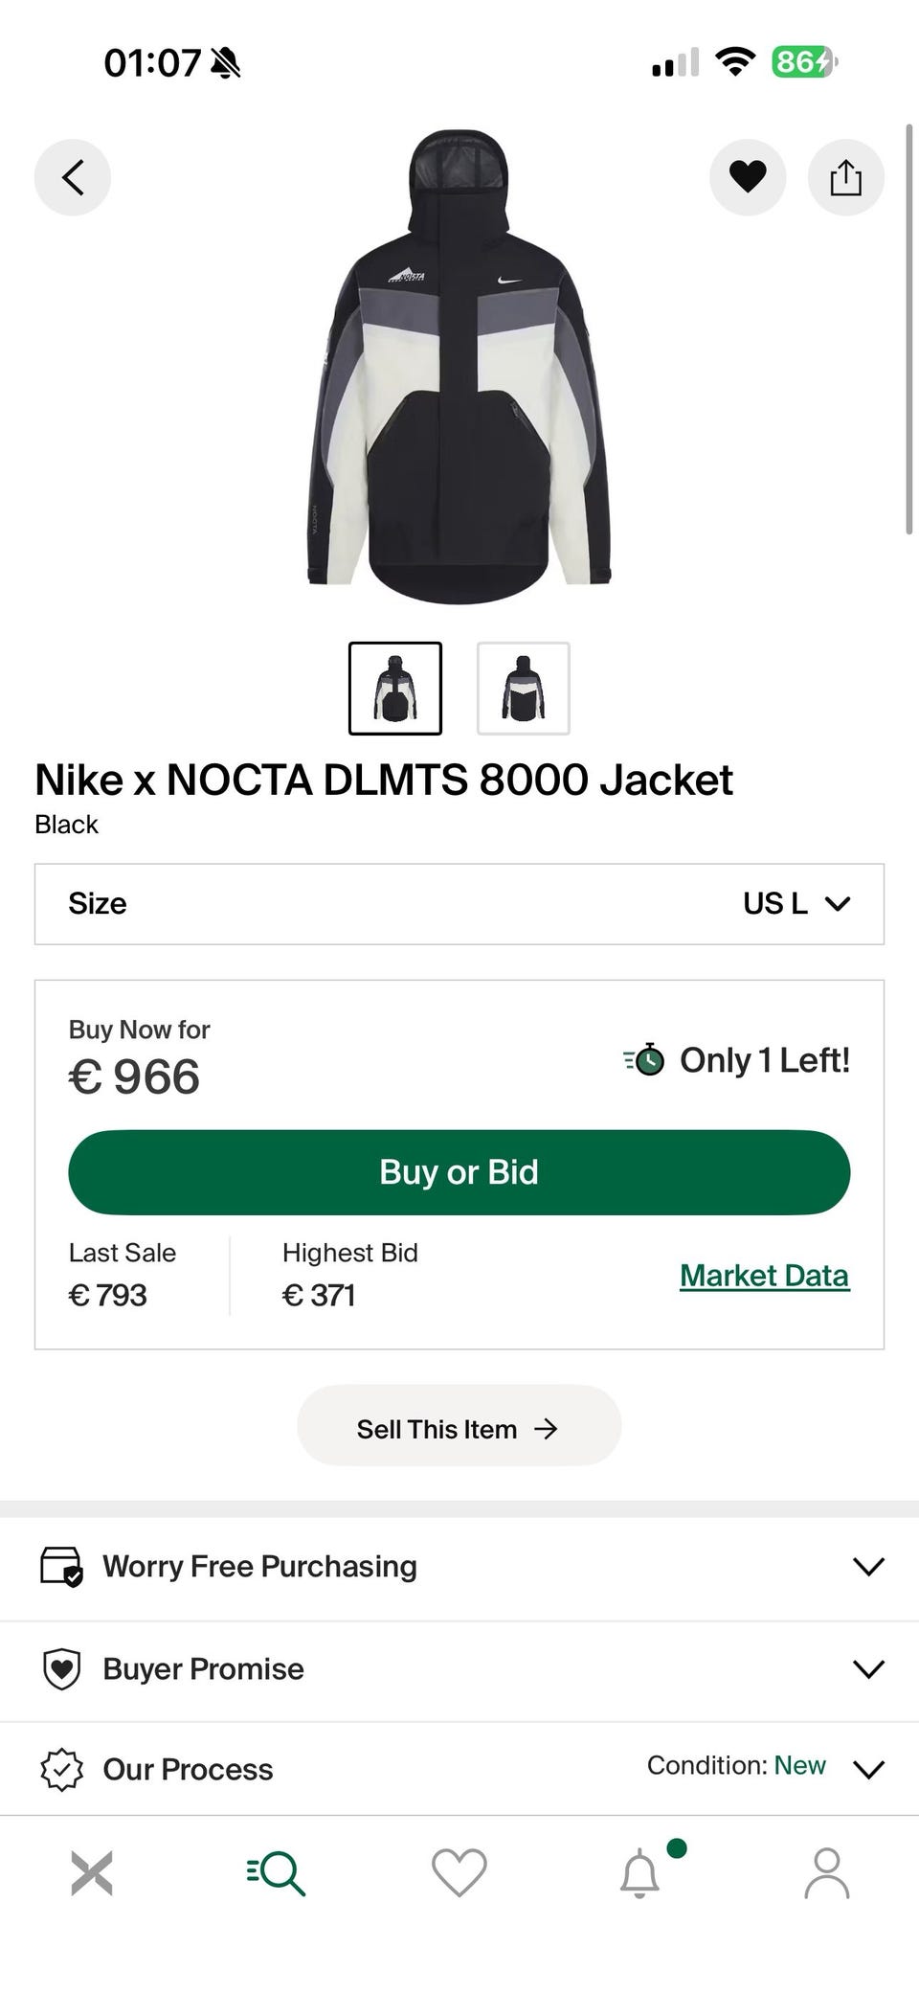Viewport: 919px width, 1993px height.
Task: Tap the back arrow button
Action: [x=73, y=177]
